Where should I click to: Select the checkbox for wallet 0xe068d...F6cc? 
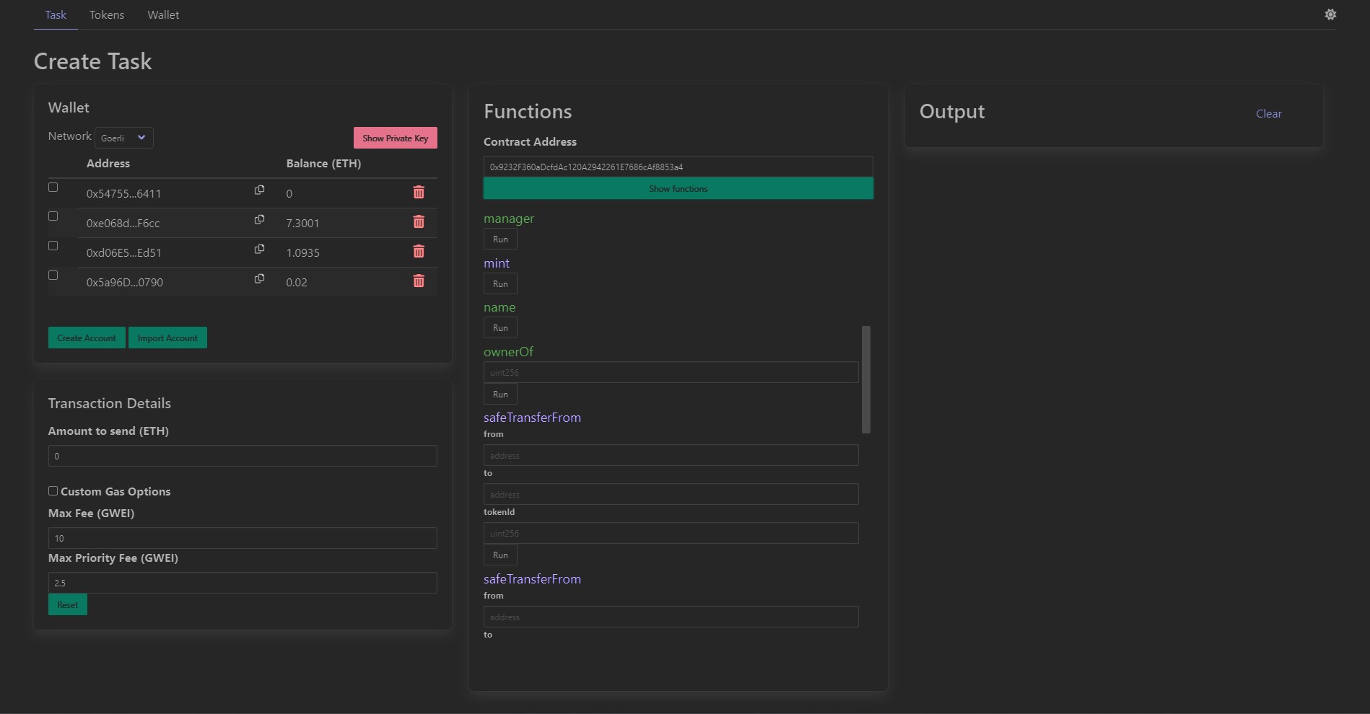click(x=53, y=216)
